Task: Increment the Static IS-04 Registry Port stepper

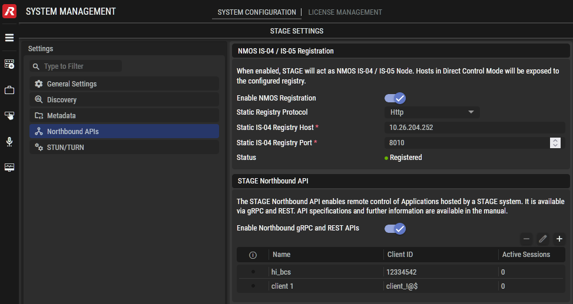Action: tap(555, 140)
